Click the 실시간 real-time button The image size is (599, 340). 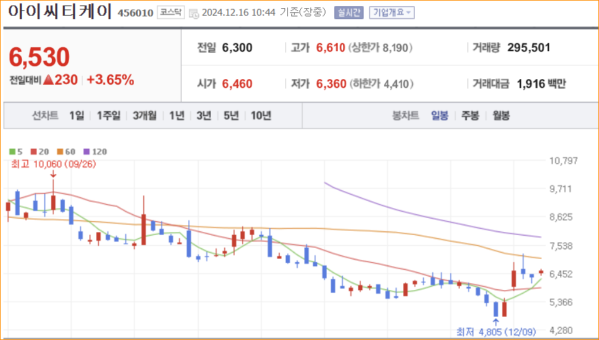[x=349, y=12]
